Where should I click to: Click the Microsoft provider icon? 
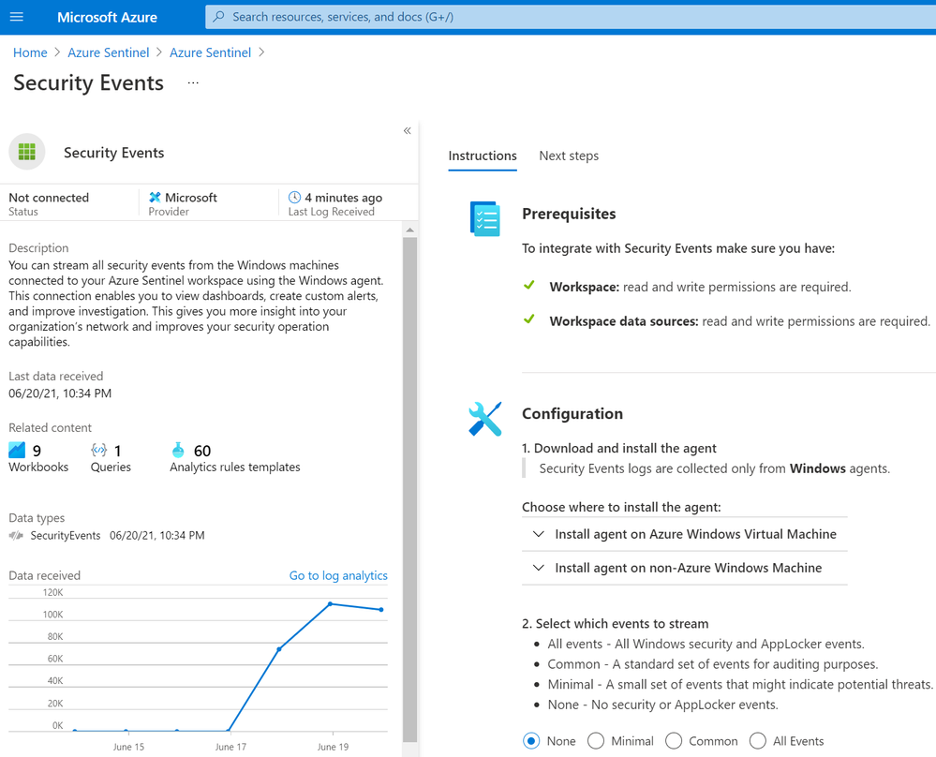click(x=155, y=197)
